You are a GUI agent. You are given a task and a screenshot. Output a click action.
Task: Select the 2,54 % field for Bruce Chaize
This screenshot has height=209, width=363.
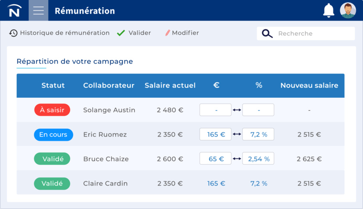click(258, 159)
